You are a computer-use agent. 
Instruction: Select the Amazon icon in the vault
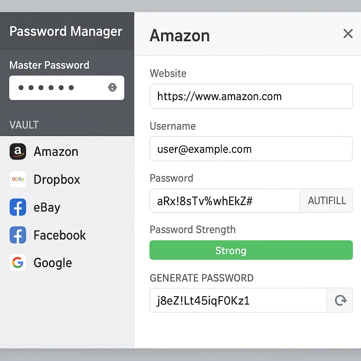coord(18,152)
